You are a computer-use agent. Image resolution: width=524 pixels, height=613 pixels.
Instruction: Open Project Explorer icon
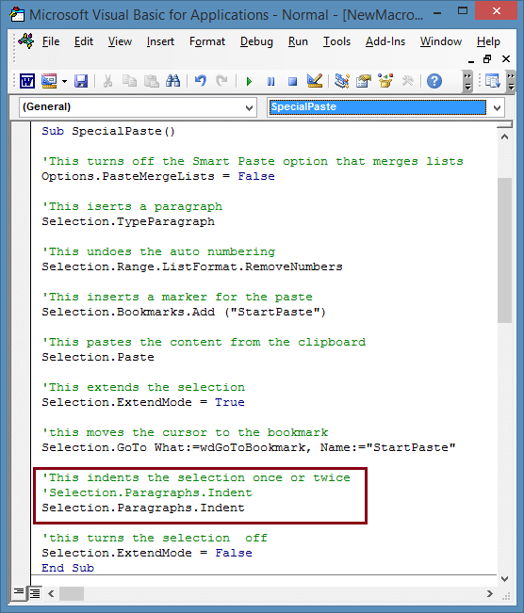[x=342, y=81]
